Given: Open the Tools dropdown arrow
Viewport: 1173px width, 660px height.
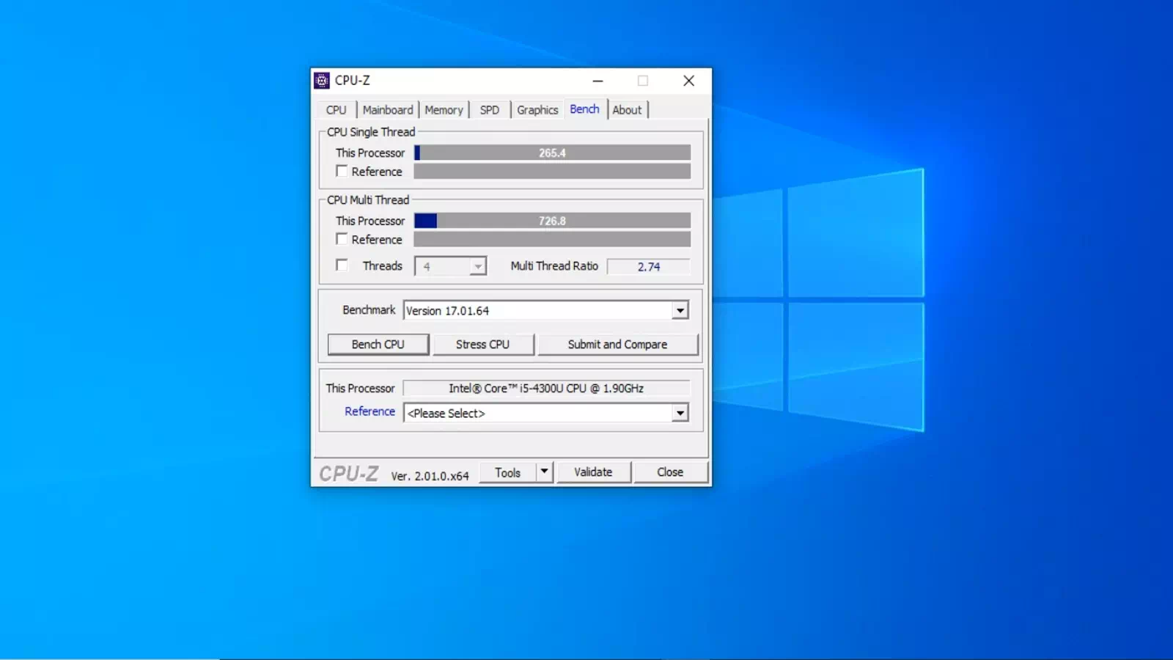Looking at the screenshot, I should tap(544, 472).
